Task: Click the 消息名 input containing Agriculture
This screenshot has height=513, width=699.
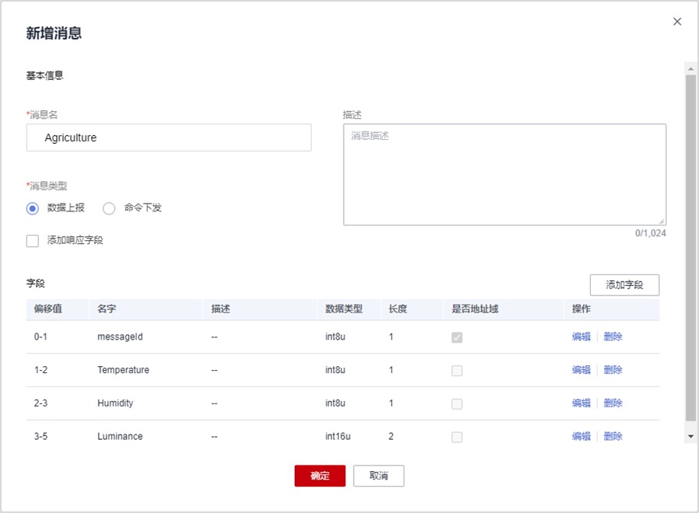Action: (169, 138)
